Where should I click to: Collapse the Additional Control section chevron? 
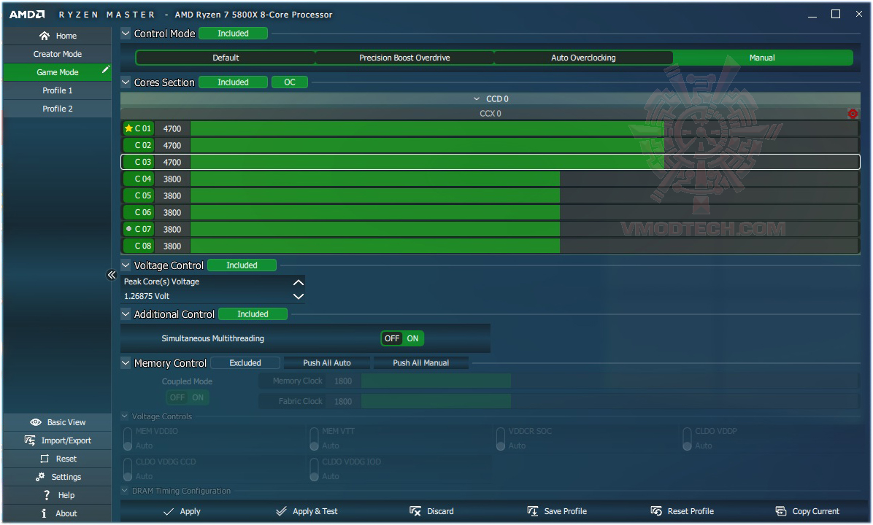click(126, 314)
